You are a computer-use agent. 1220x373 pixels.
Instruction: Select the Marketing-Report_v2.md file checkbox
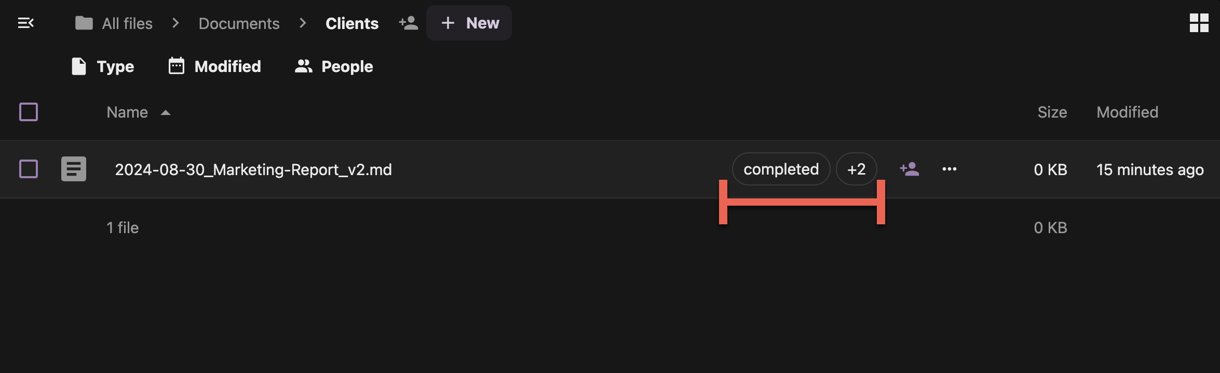(x=29, y=169)
